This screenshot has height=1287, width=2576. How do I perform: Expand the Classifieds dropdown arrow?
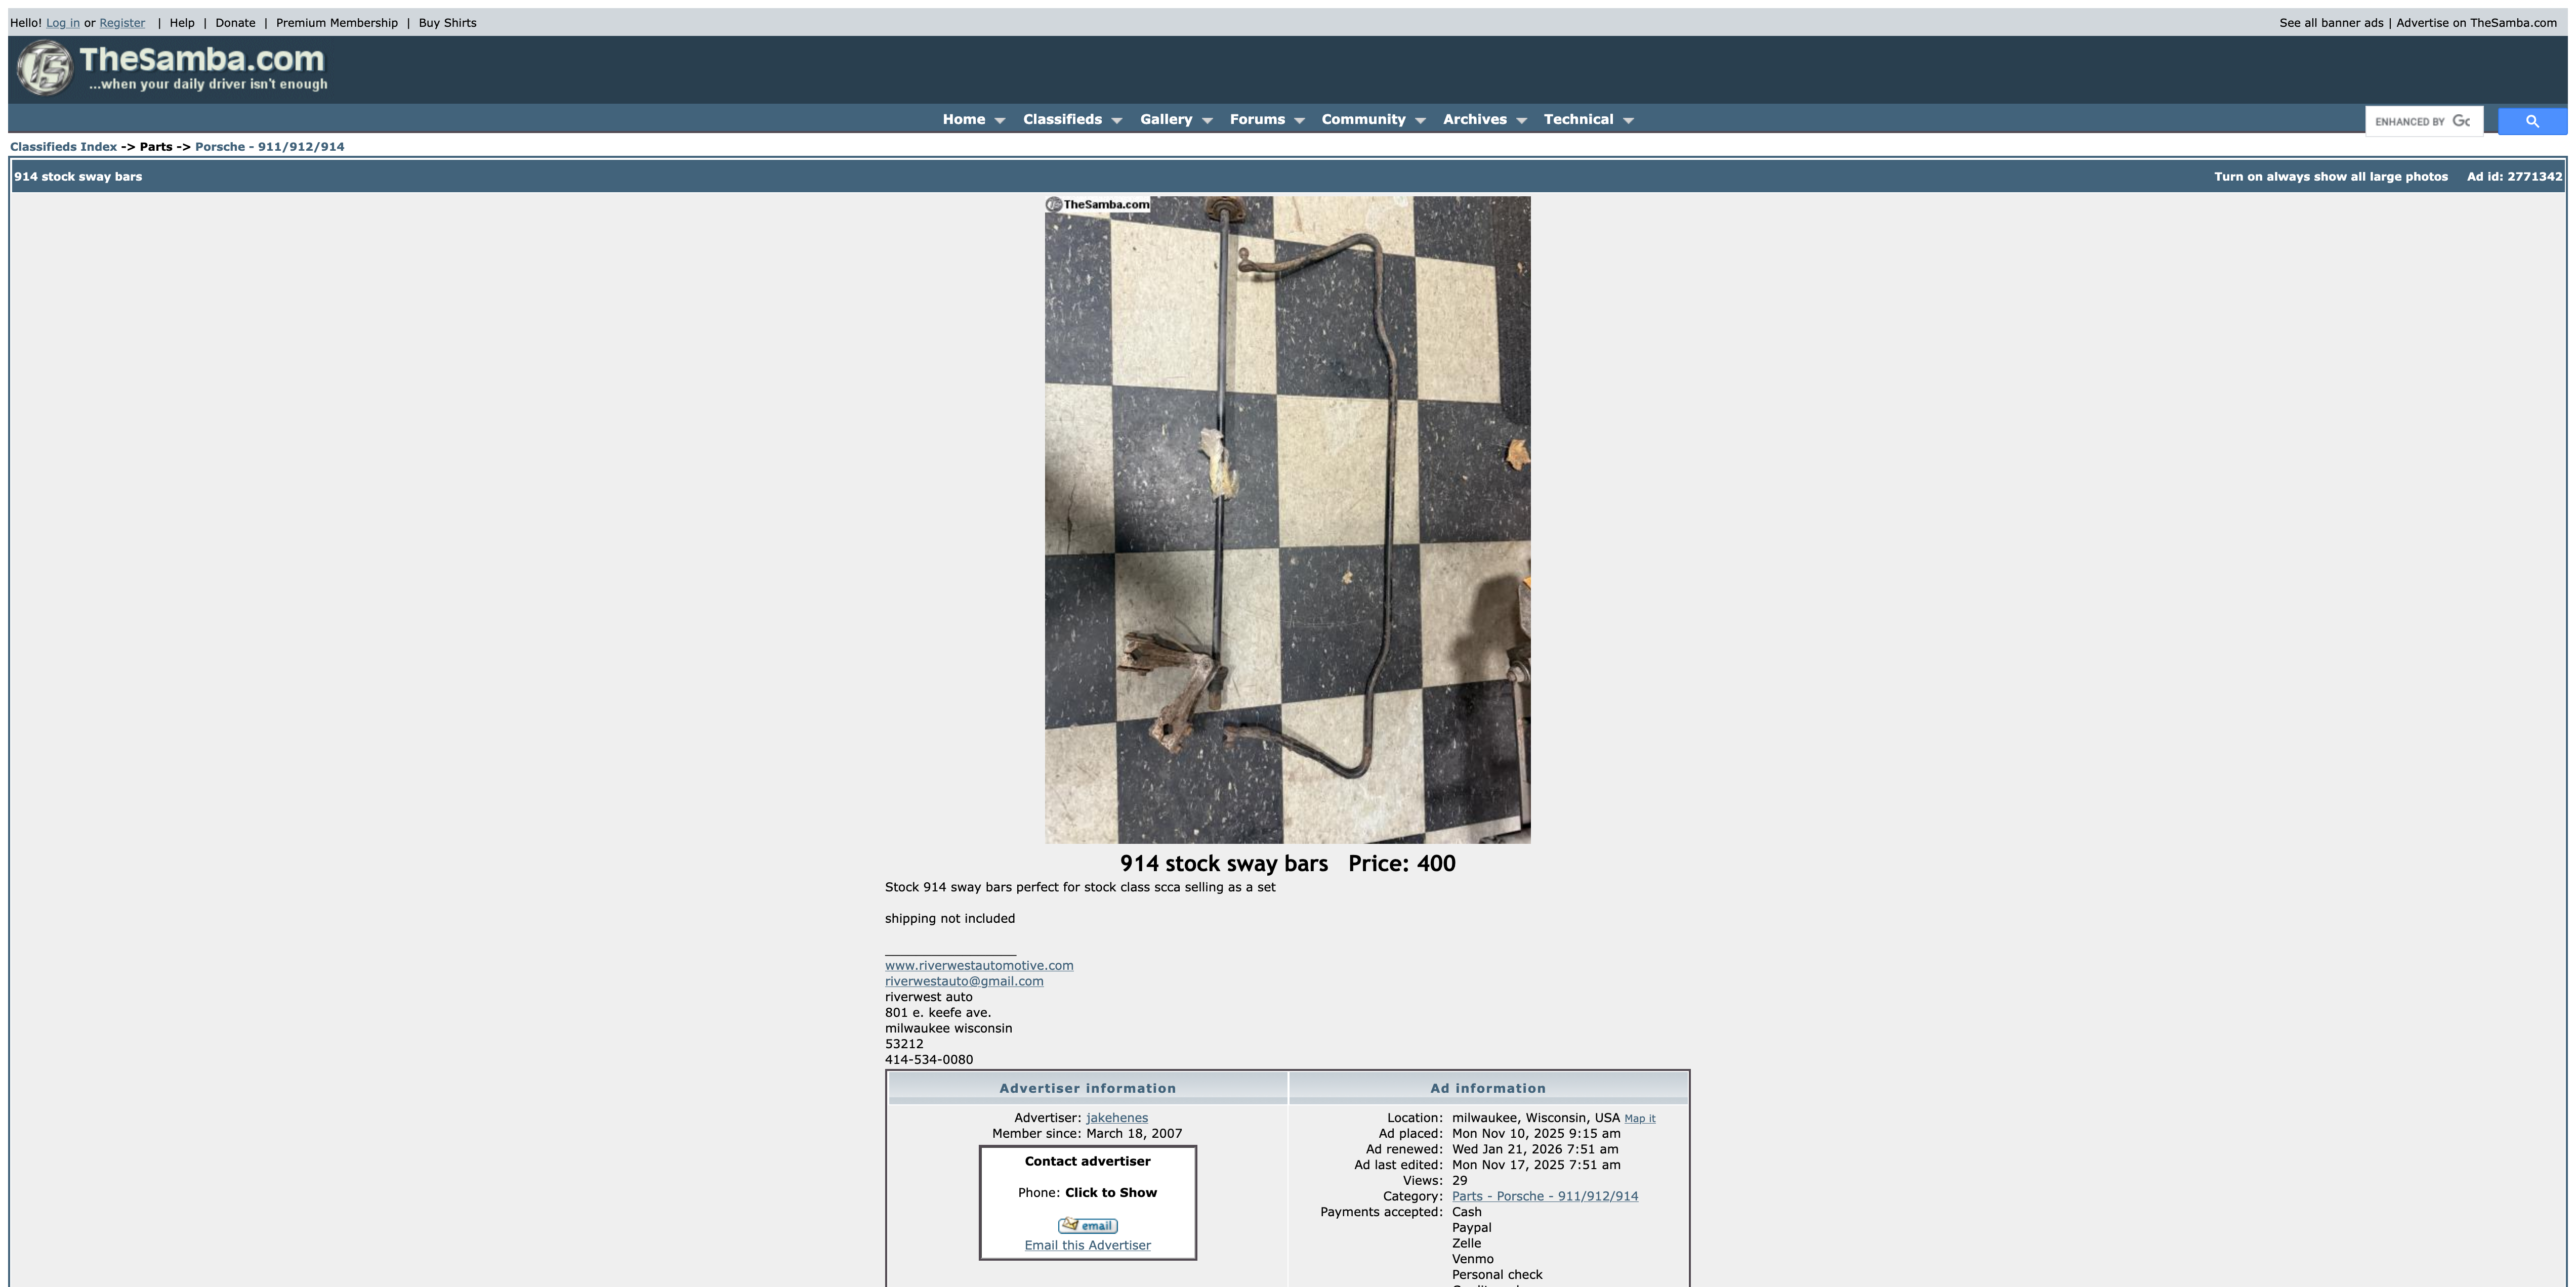(x=1116, y=120)
